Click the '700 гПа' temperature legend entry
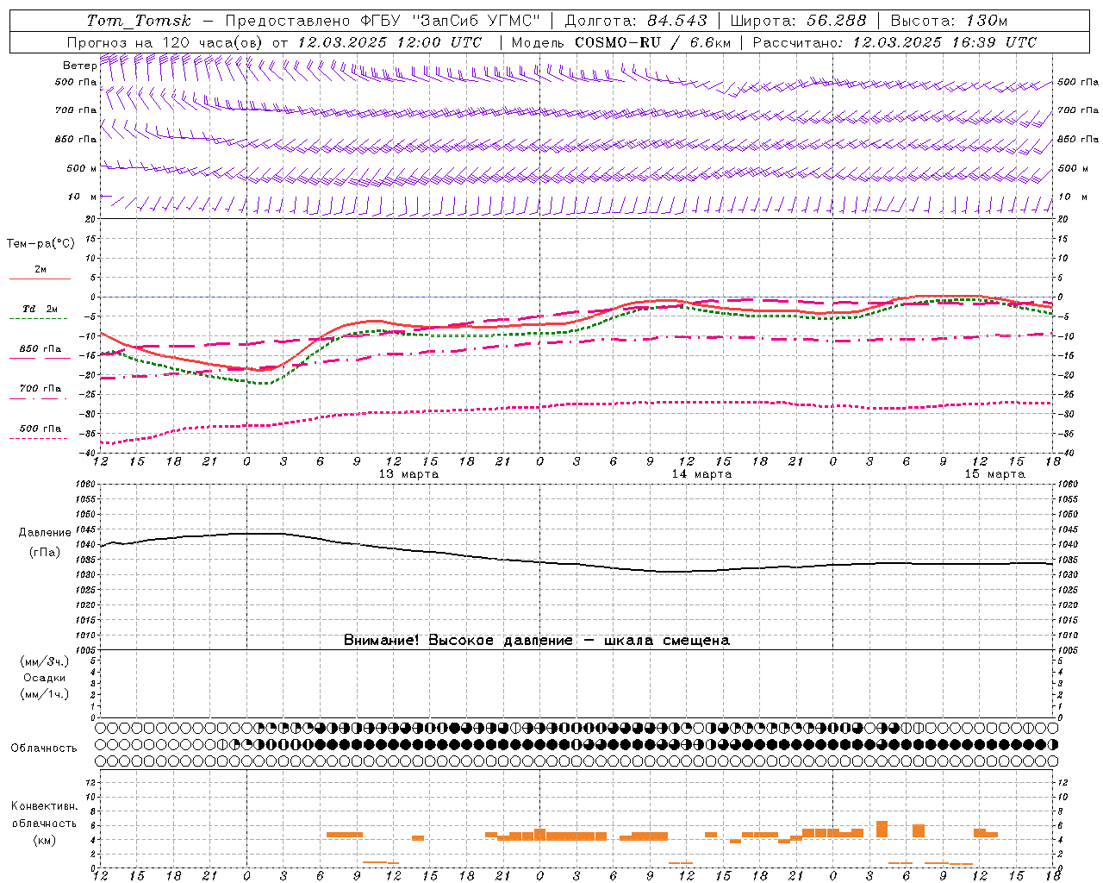 pos(41,388)
